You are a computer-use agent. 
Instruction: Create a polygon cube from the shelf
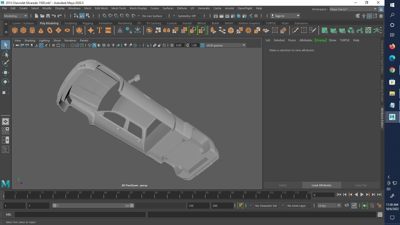pyautogui.click(x=23, y=30)
